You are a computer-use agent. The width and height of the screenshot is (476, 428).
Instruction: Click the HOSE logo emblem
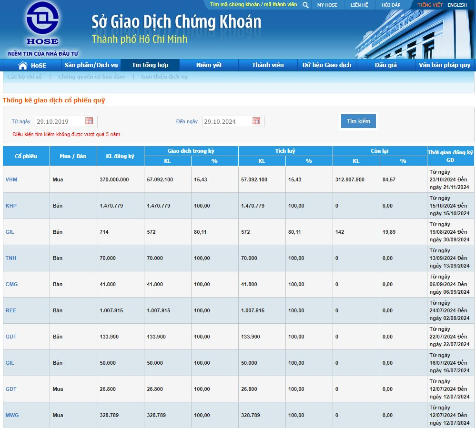42,18
